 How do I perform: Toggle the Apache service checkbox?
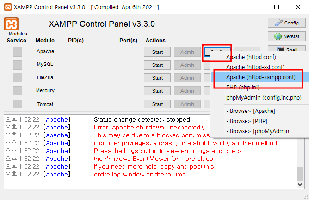pos(18,52)
